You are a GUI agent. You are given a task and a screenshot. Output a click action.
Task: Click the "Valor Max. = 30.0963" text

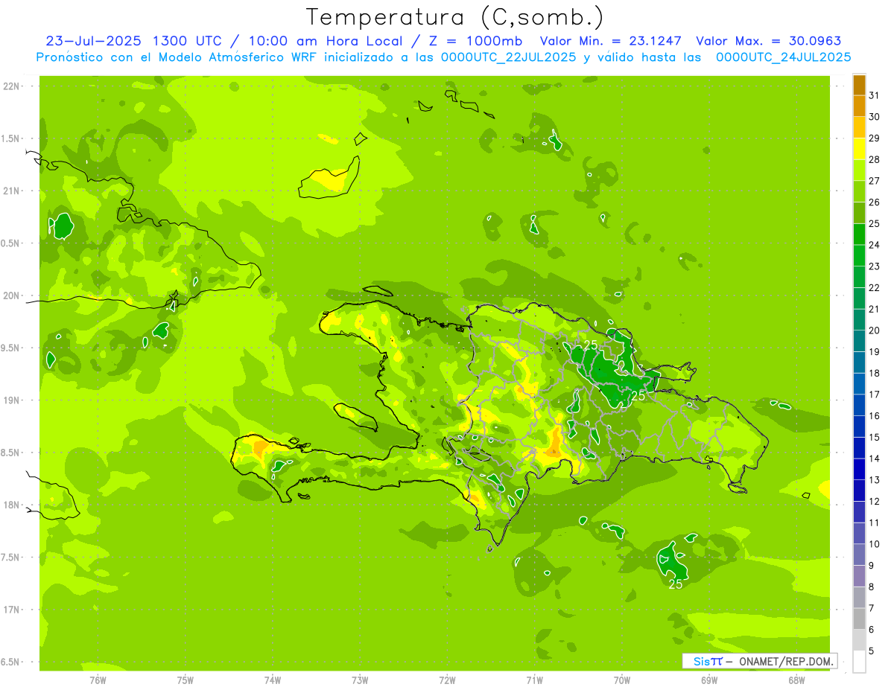point(769,41)
